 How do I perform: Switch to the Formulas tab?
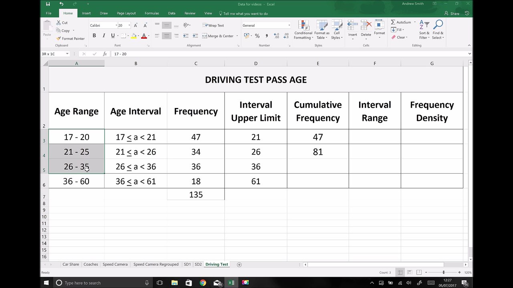click(152, 13)
